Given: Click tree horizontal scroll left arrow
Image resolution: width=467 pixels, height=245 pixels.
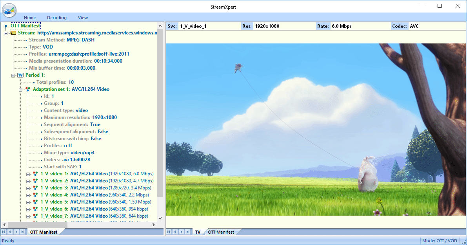Looking at the screenshot, I should 4,225.
